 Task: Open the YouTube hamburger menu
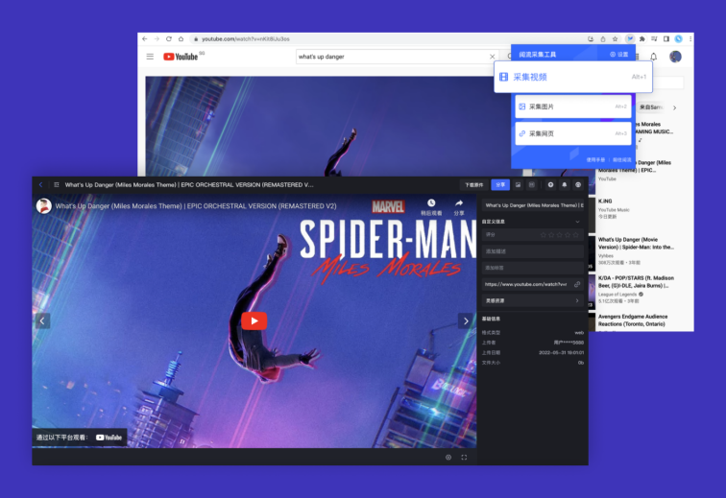click(x=150, y=57)
